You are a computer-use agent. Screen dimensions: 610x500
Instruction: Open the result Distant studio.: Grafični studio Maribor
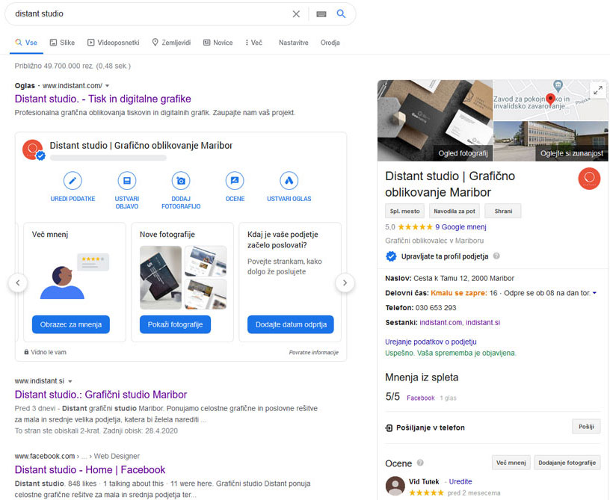click(x=101, y=395)
